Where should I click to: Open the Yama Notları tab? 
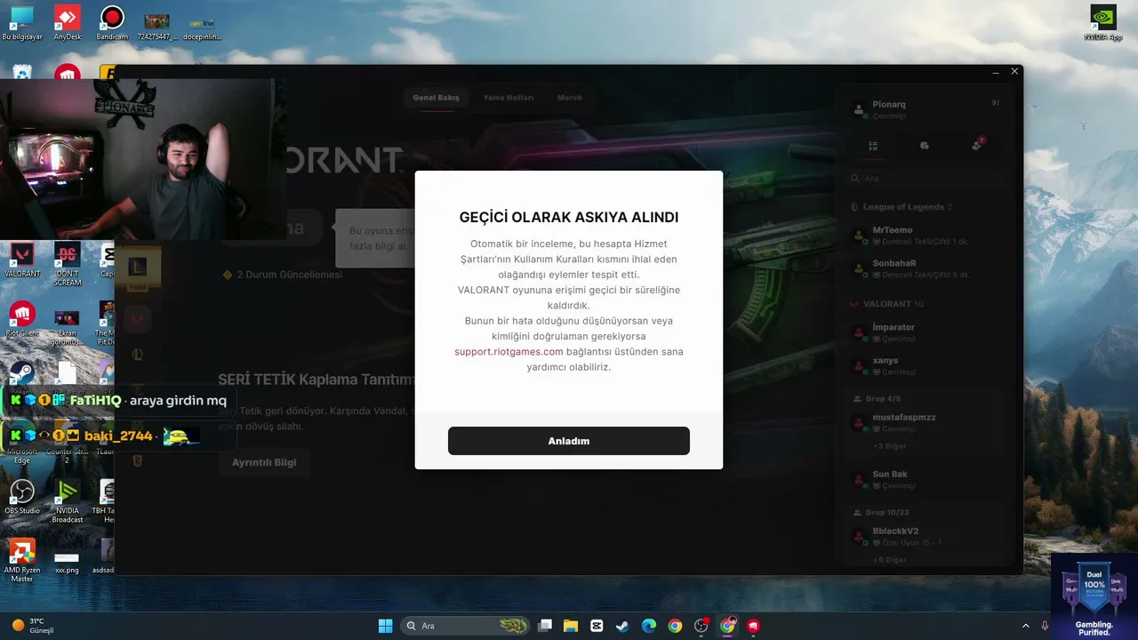(x=509, y=98)
